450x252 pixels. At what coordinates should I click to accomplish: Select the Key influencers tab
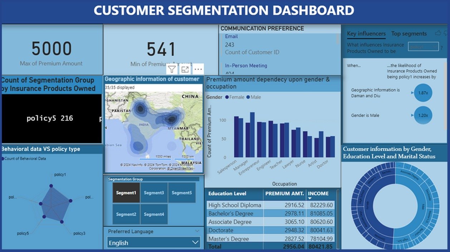pyautogui.click(x=366, y=34)
